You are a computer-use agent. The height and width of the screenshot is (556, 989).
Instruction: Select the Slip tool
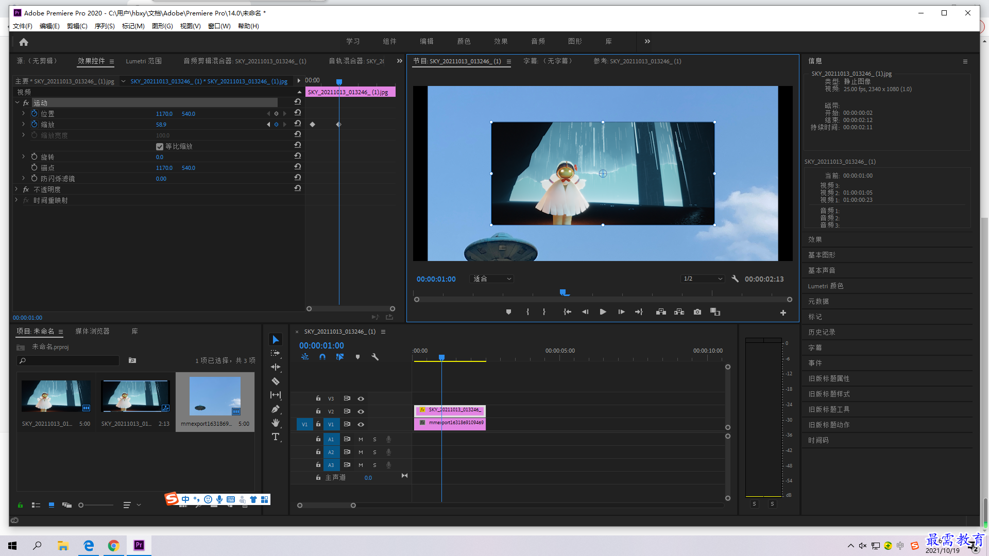(x=276, y=395)
